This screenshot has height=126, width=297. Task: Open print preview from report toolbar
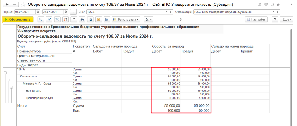[90, 19]
